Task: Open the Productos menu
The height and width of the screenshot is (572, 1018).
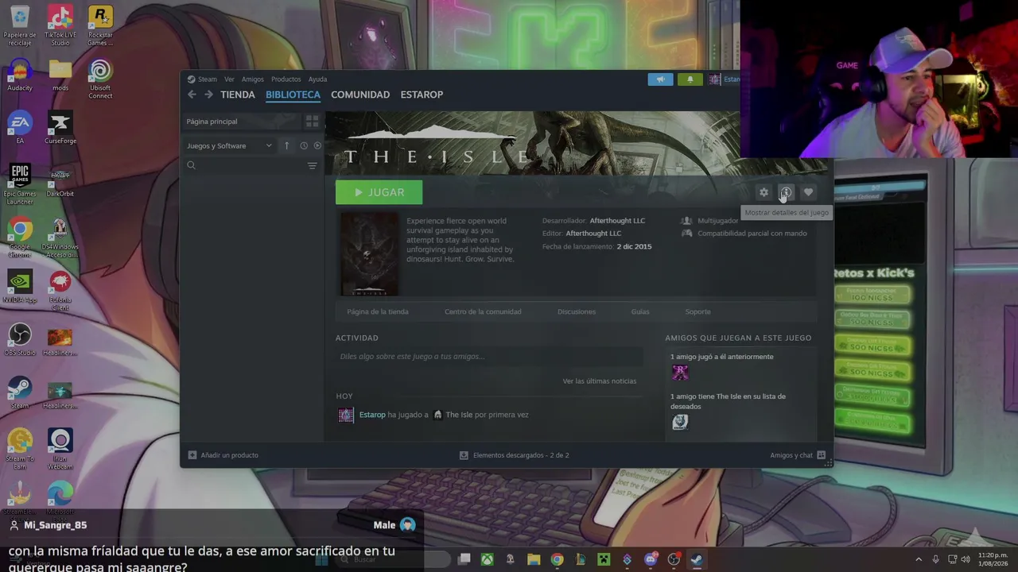Action: [286, 79]
